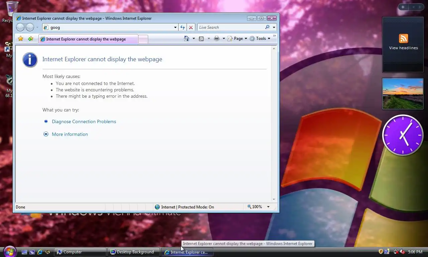The image size is (428, 257).
Task: Open the Tools menu
Action: coord(260,38)
